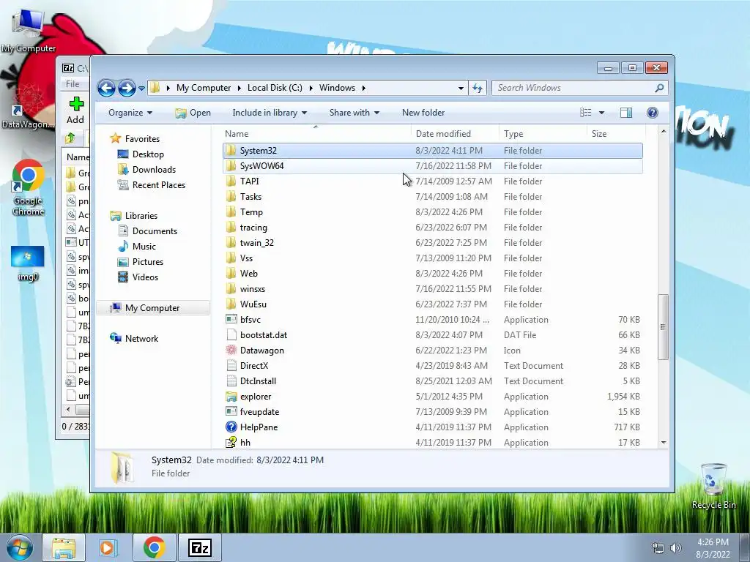
Task: Refresh the Windows folder view
Action: [478, 88]
